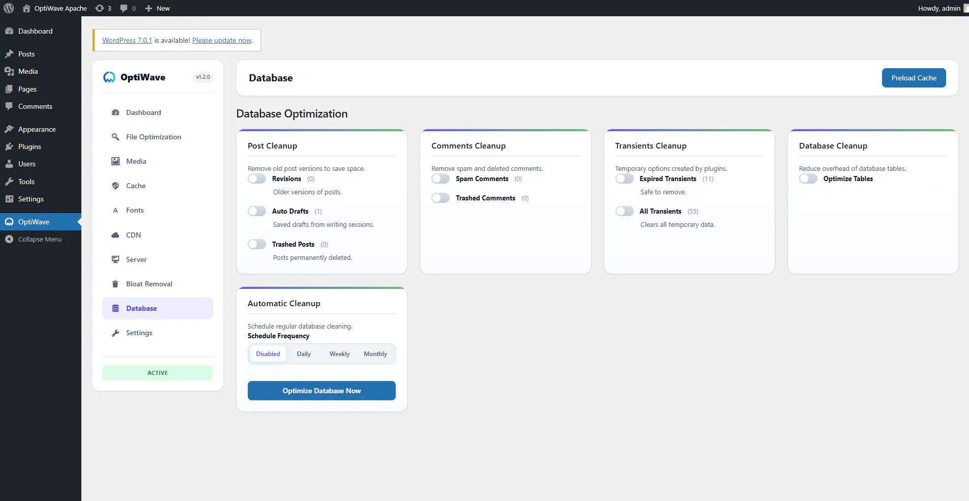Viewport: 969px width, 501px height.
Task: Click the Fonts letter A icon
Action: [x=115, y=210]
